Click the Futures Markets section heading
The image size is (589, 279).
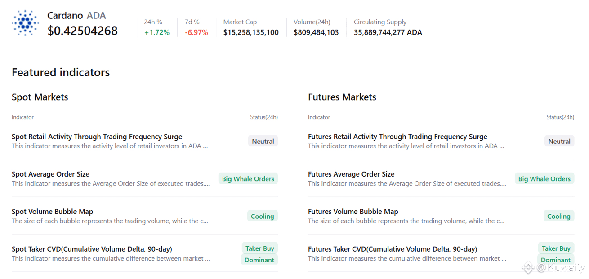point(342,97)
